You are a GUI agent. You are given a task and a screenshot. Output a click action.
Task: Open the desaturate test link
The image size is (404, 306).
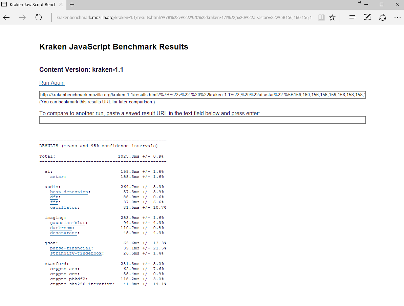click(64, 233)
